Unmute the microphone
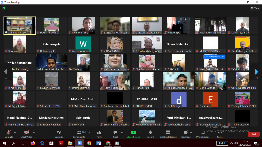 pyautogui.click(x=9, y=133)
